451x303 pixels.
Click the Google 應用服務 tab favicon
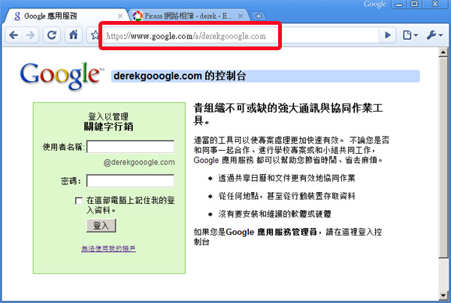tap(17, 16)
